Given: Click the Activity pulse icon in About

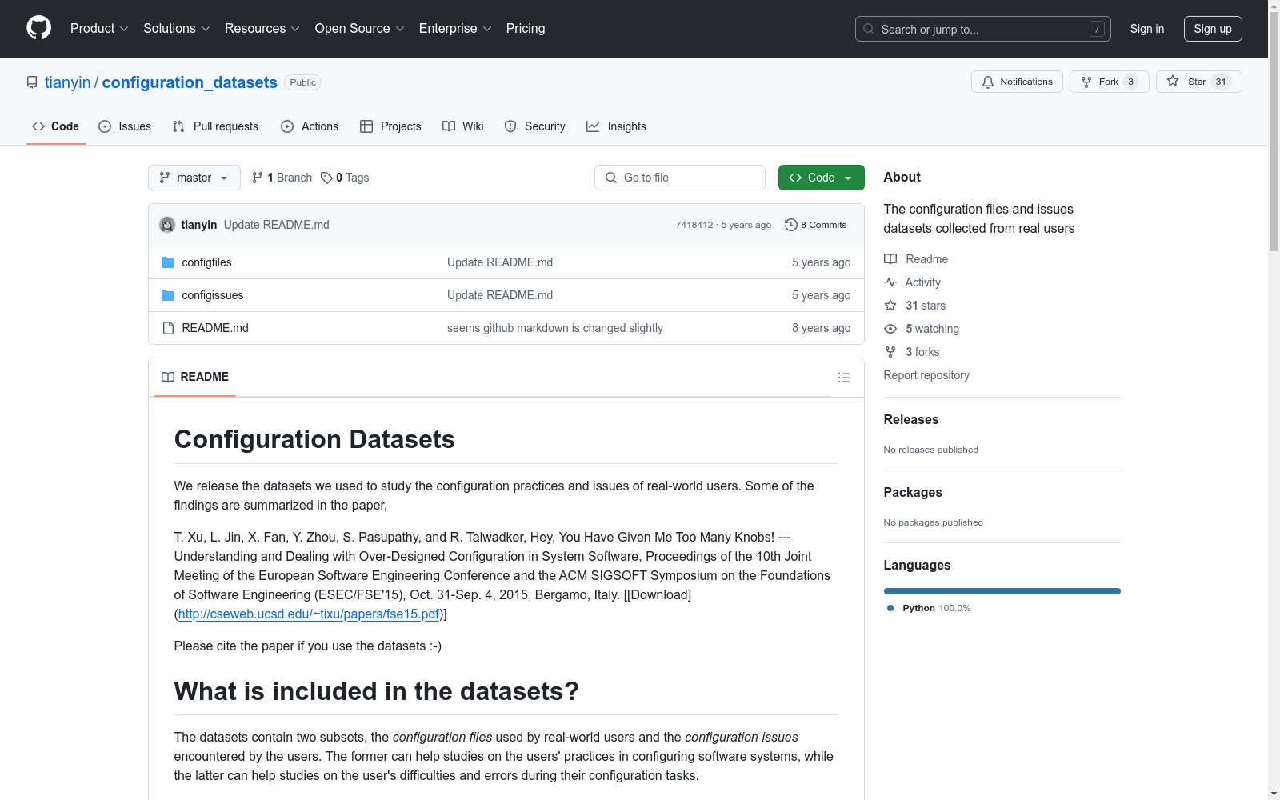Looking at the screenshot, I should (x=890, y=282).
